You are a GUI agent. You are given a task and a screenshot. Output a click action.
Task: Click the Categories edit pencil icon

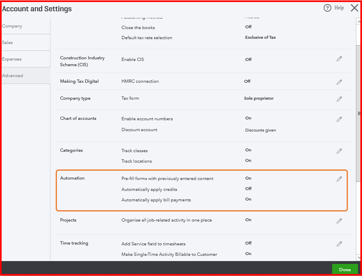click(x=339, y=151)
